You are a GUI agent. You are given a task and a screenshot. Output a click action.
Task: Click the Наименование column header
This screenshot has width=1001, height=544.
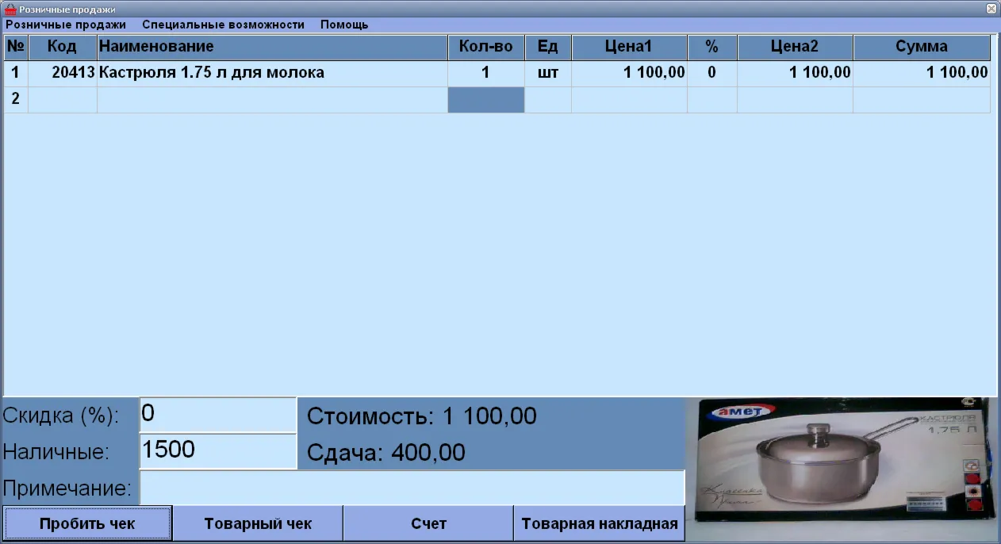[x=272, y=47]
